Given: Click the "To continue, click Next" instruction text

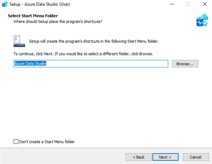Looking at the screenshot, I should click(x=83, y=54).
